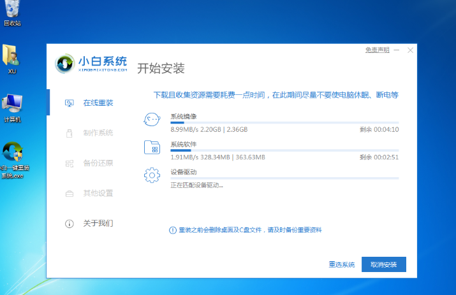Select the XU folder on desktop
This screenshot has height=295, width=456.
[11, 58]
